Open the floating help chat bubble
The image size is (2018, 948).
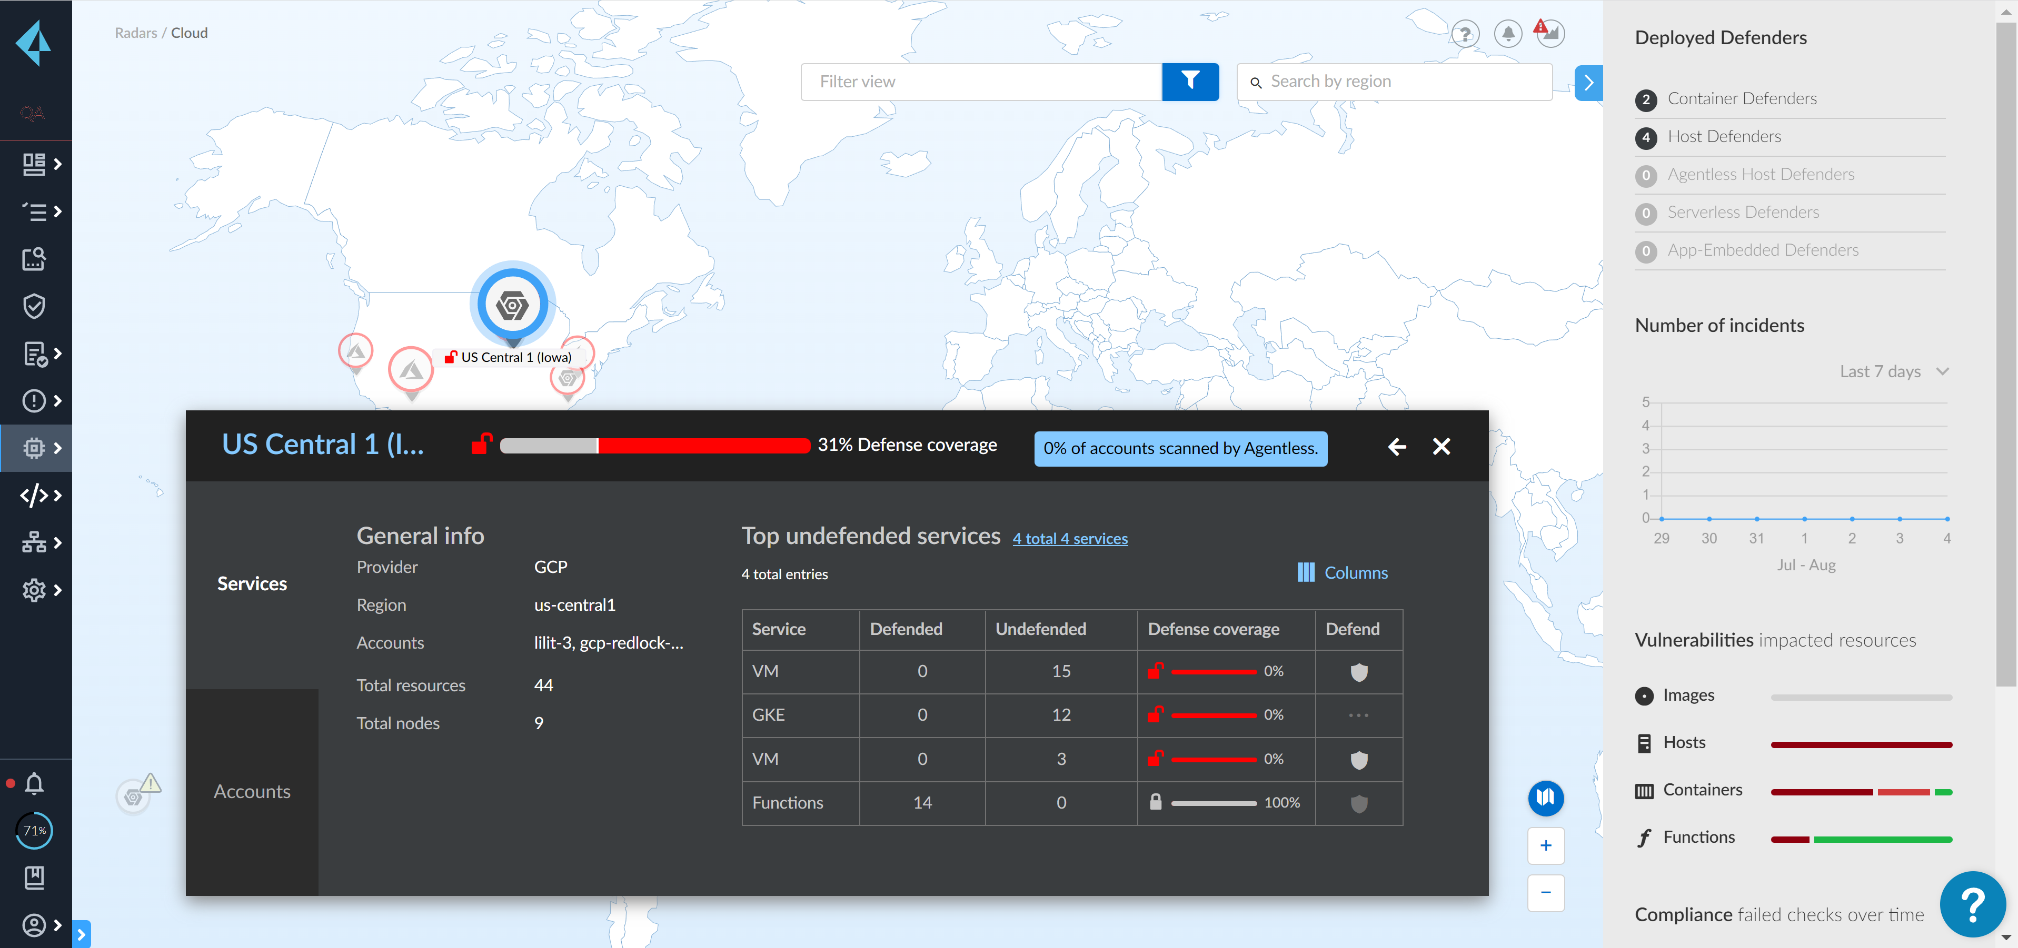(1973, 905)
